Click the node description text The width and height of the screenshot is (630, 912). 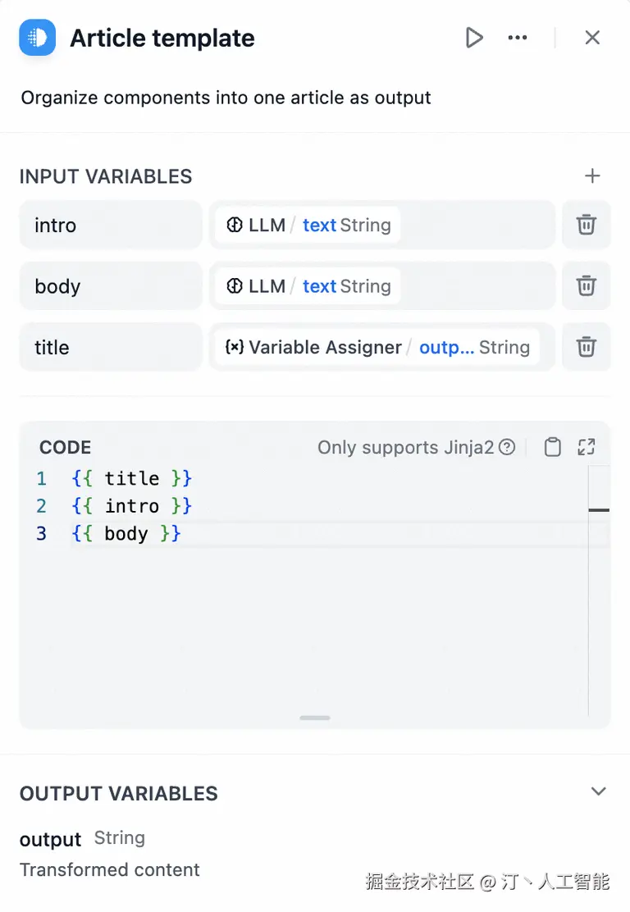coord(226,98)
